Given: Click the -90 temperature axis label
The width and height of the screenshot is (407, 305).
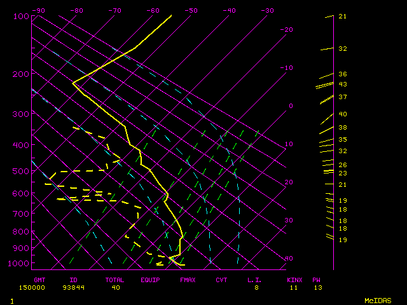Looking at the screenshot, I should 38,11.
